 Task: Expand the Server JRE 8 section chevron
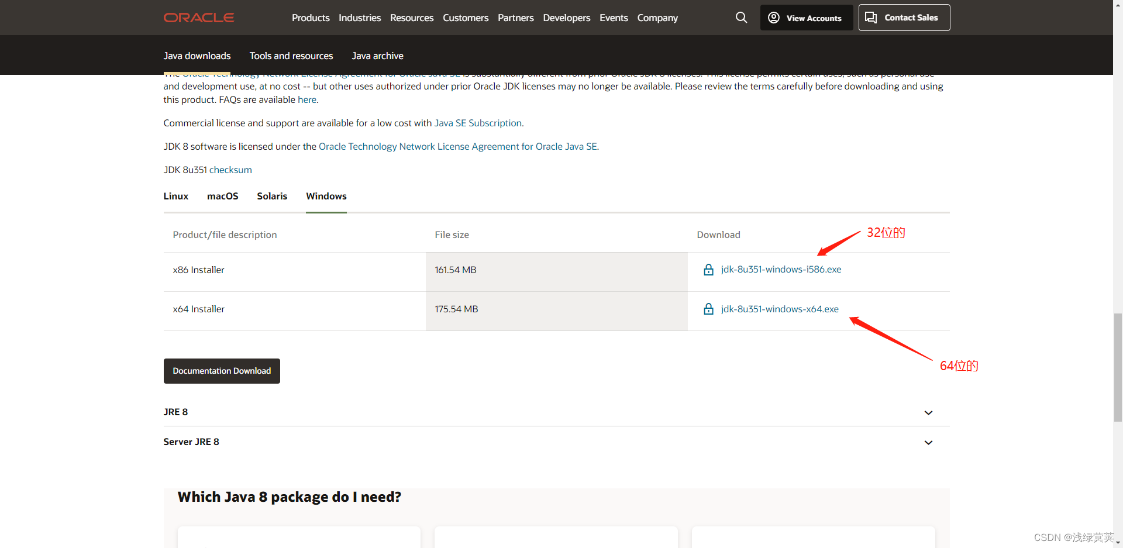pyautogui.click(x=928, y=443)
